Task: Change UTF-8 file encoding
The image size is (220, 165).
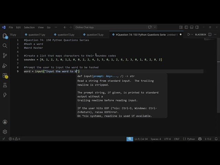Action: [167, 139]
